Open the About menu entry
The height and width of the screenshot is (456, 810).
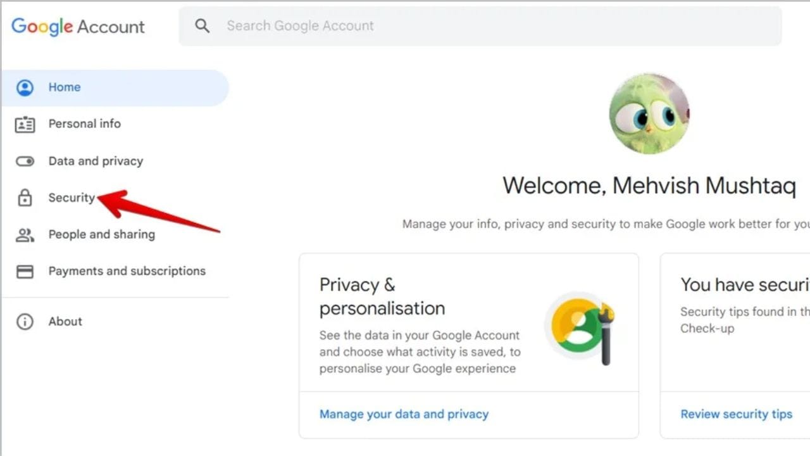65,322
